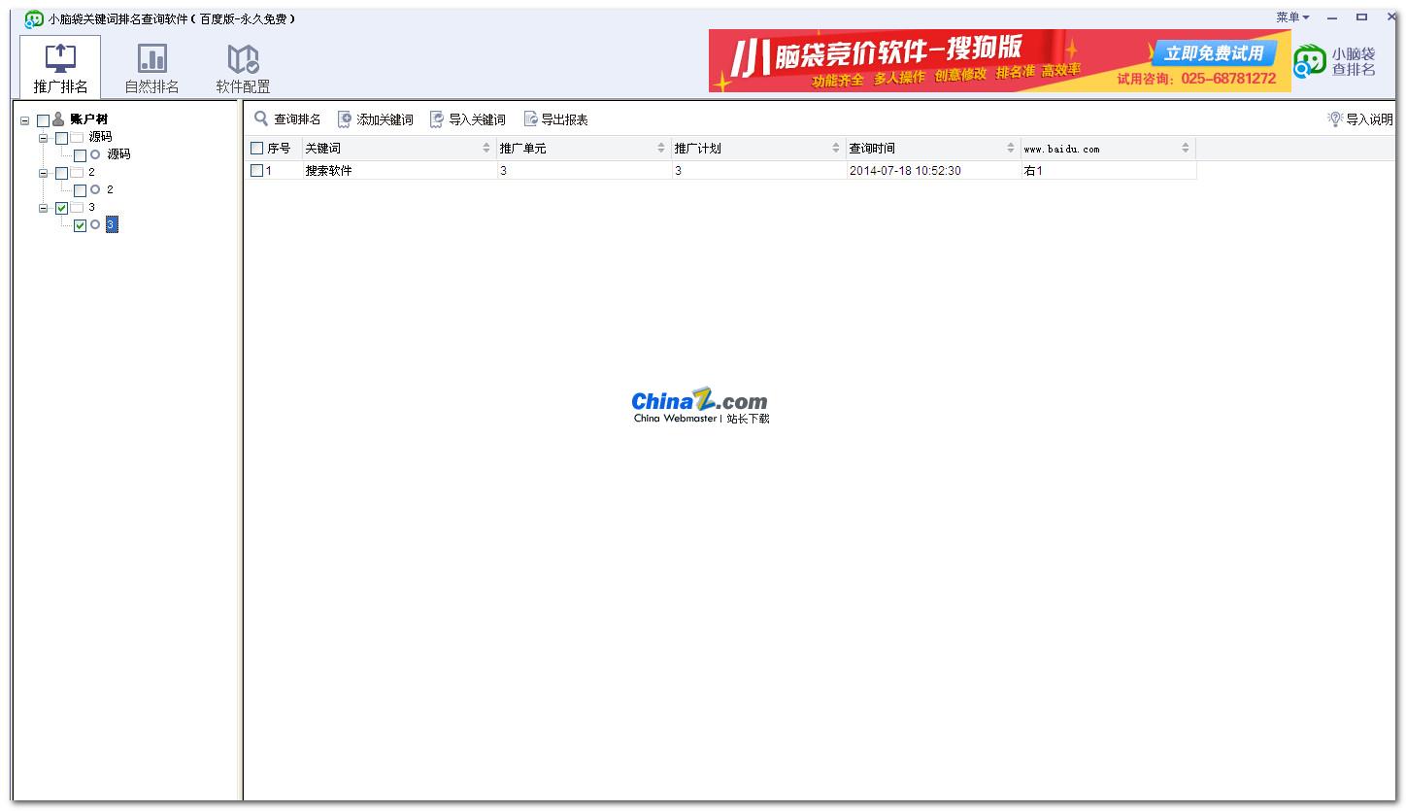Image resolution: width=1406 pixels, height=811 pixels.
Task: Click the 软件配置 map icon
Action: pyautogui.click(x=243, y=59)
